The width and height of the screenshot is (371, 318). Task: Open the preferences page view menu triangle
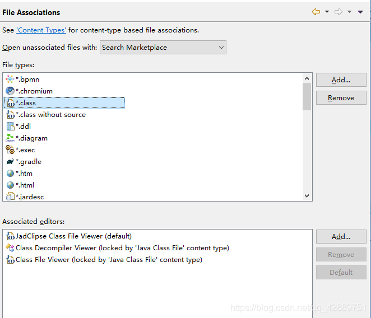point(360,12)
